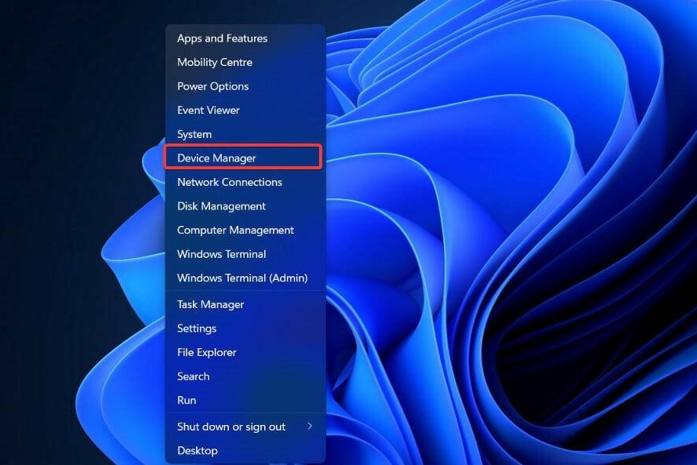Launch Windows Terminal (Admin)
The image size is (697, 465).
[242, 278]
